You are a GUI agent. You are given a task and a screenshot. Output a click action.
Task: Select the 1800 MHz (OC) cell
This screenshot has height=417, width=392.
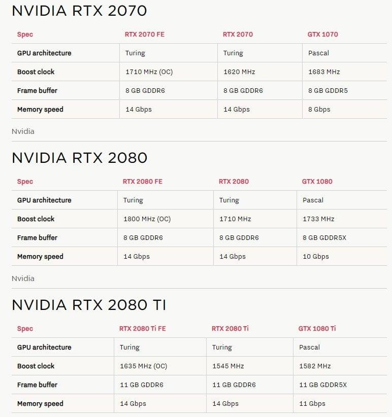coord(147,219)
